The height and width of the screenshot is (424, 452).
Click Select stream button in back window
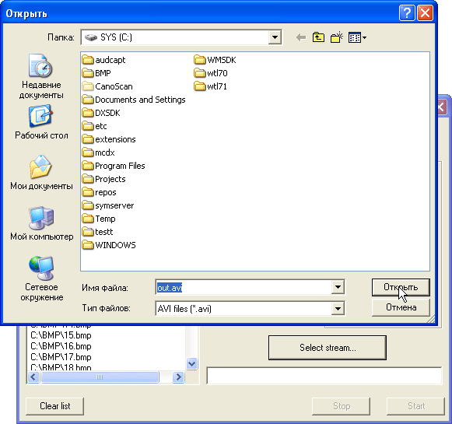tap(328, 348)
